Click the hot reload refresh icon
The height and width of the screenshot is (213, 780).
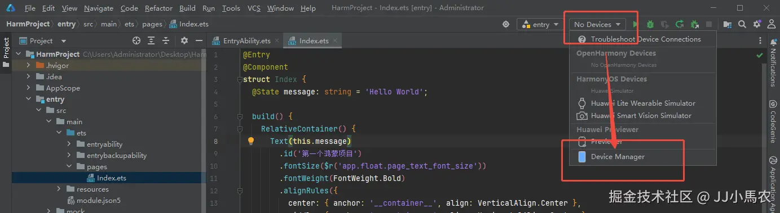pos(680,24)
